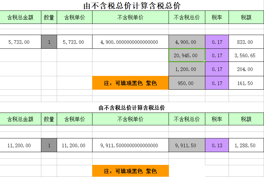Viewport: 264px width, 177px height.
Task: Click the lower table's 不含税总价 header
Action: (187, 119)
